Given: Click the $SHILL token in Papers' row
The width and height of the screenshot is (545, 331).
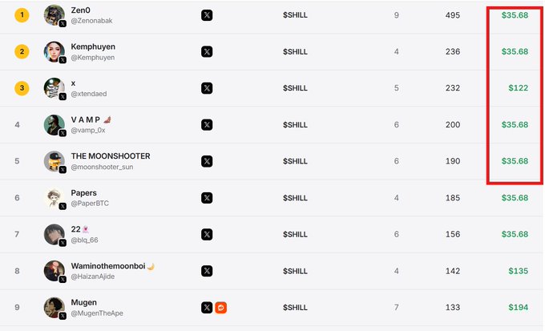Looking at the screenshot, I should pos(295,198).
